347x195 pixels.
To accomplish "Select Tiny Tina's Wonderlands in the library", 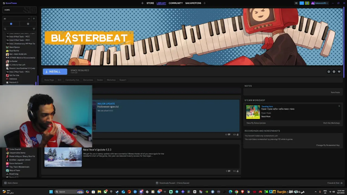I will [x=19, y=167].
